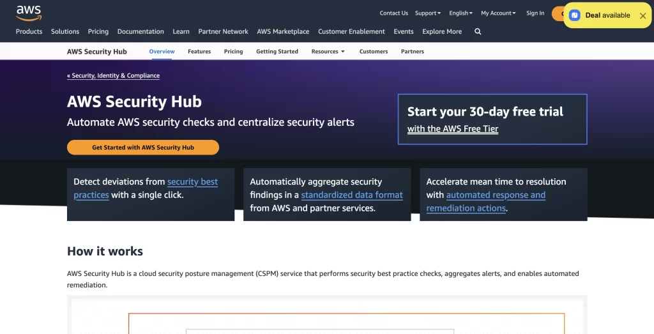The height and width of the screenshot is (334, 654).
Task: Close the Deal available popup
Action: [x=643, y=15]
